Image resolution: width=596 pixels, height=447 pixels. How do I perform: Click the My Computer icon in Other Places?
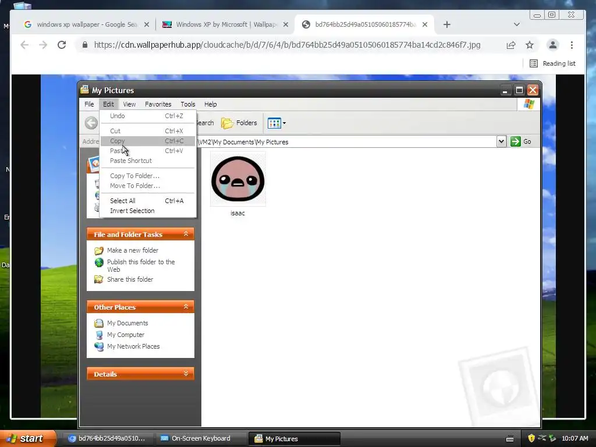point(99,335)
